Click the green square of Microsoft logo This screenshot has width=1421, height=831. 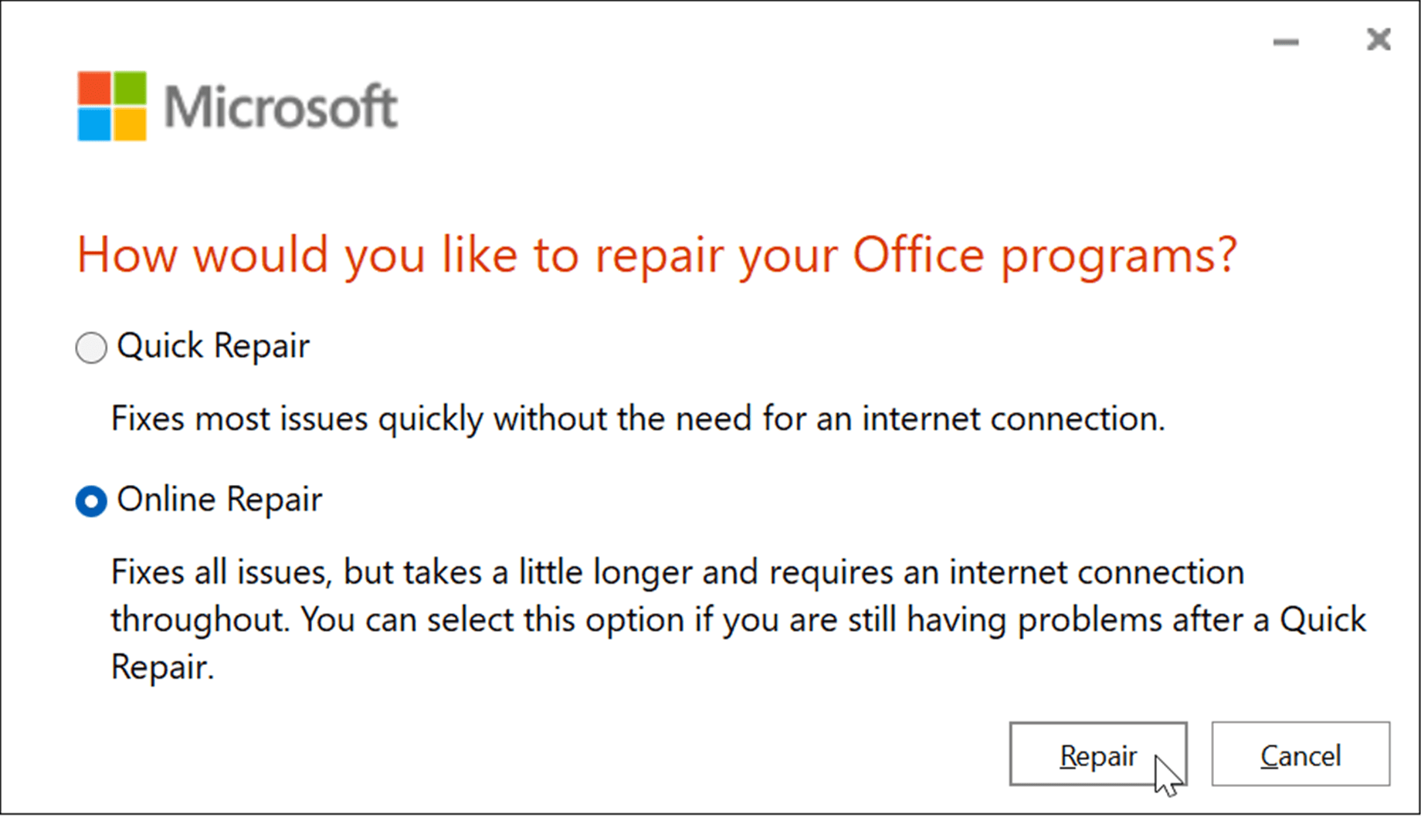(x=129, y=88)
